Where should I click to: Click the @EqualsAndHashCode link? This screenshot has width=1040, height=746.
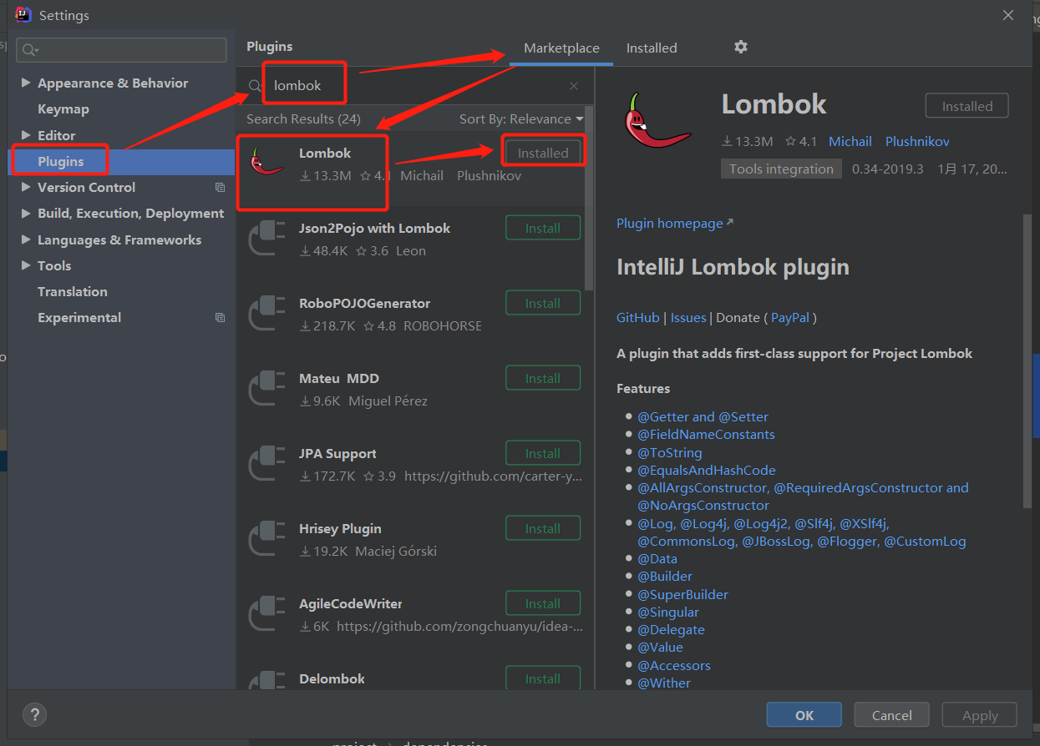coord(707,471)
